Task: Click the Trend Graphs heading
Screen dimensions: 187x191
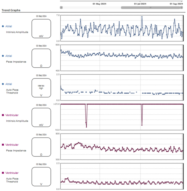Action: tap(11, 10)
